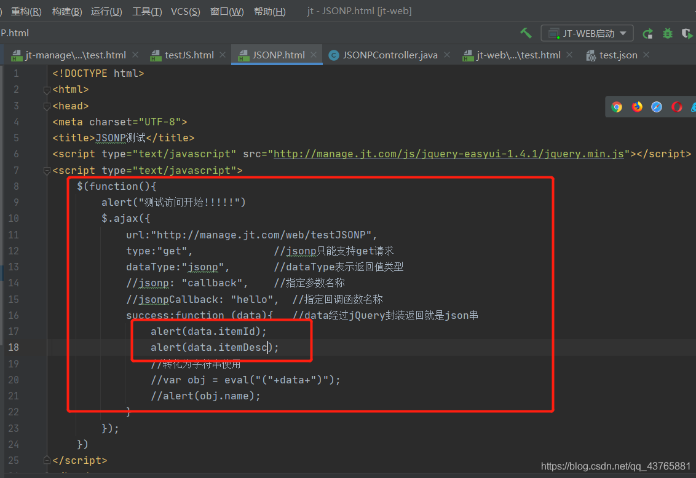Close the JSONP.html tab
The width and height of the screenshot is (696, 478).
(314, 55)
